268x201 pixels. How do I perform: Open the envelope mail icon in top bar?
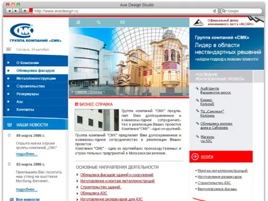point(122,22)
